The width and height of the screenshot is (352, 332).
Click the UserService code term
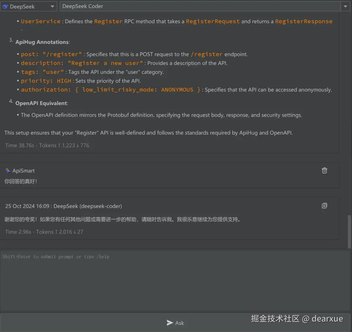(41, 21)
